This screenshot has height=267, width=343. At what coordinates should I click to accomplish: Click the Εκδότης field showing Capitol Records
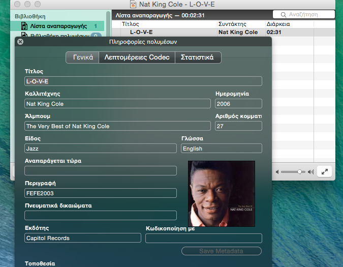(x=83, y=238)
